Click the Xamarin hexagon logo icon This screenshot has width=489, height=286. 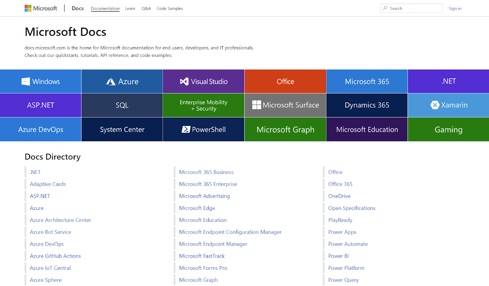435,105
